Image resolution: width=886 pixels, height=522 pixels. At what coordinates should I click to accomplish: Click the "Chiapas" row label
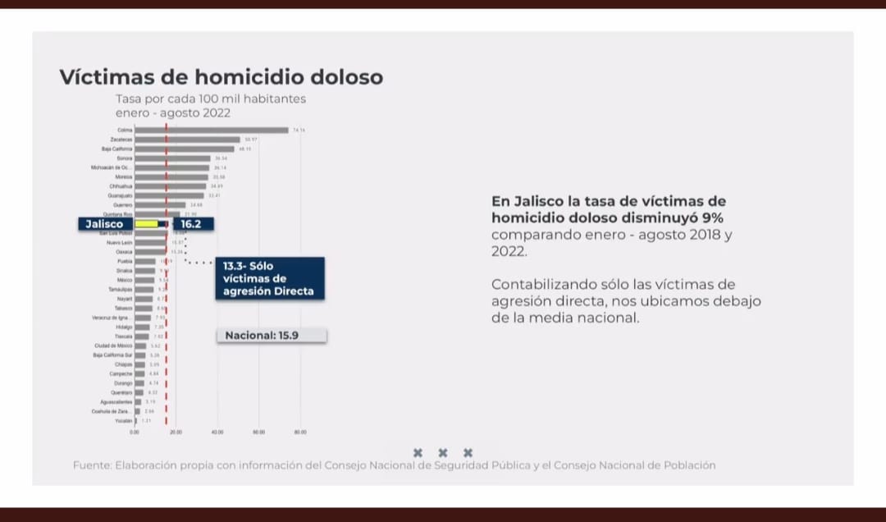(x=123, y=364)
